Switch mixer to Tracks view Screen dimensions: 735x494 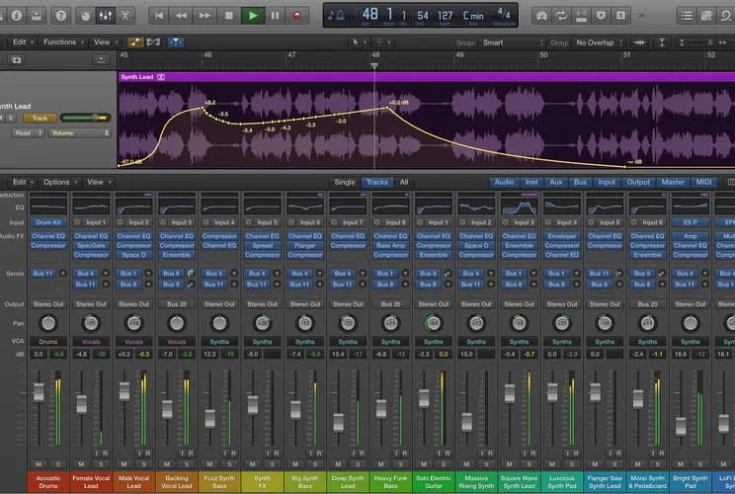click(x=376, y=182)
